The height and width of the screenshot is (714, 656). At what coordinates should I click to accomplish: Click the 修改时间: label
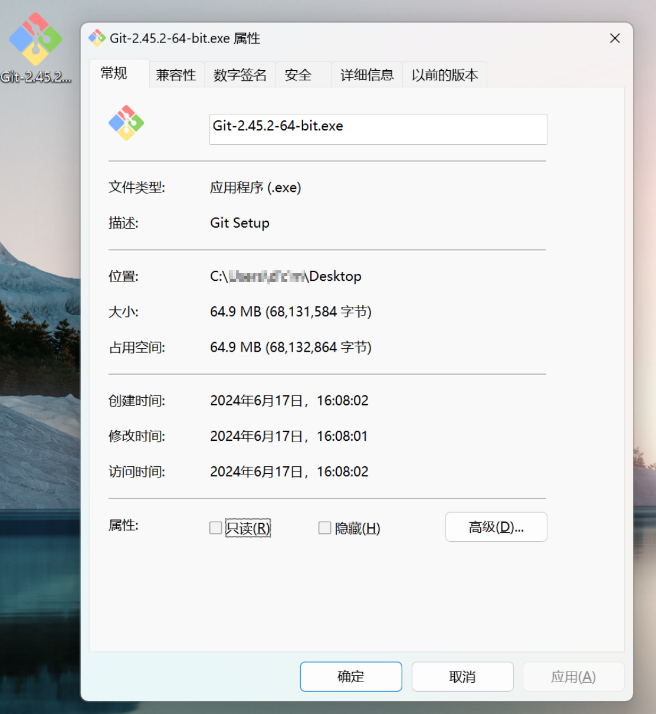137,436
